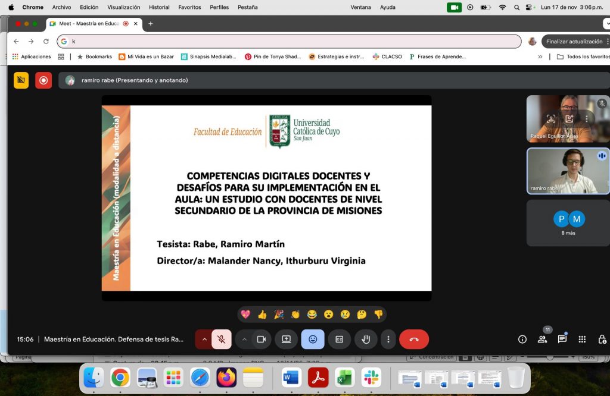Unmute the microphone in Meet
The image size is (610, 396).
(221, 339)
